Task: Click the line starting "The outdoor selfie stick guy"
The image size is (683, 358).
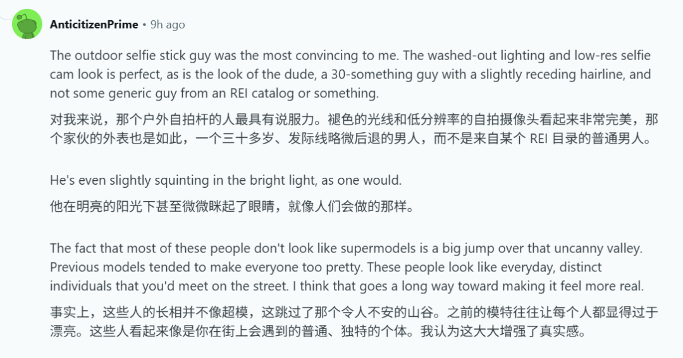Action: (x=350, y=56)
